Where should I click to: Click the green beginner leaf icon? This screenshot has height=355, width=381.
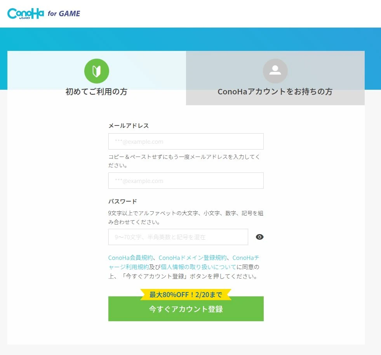(97, 71)
